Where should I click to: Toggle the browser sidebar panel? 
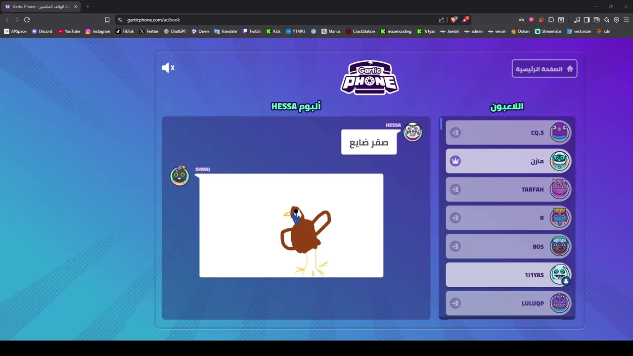pos(587,20)
